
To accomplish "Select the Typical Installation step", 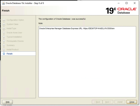I will pos(14,37).
